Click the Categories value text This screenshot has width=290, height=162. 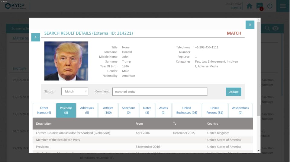pyautogui.click(x=216, y=64)
